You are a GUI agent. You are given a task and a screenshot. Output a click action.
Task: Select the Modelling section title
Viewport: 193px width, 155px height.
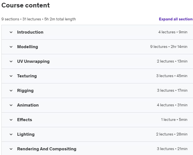pos(28,47)
